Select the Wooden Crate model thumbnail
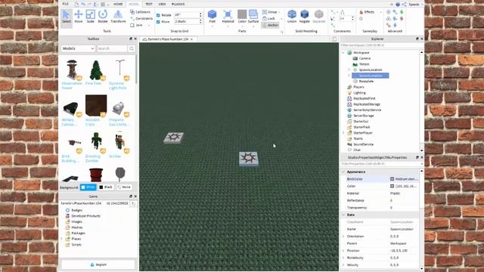The image size is (484, 272). (96, 106)
